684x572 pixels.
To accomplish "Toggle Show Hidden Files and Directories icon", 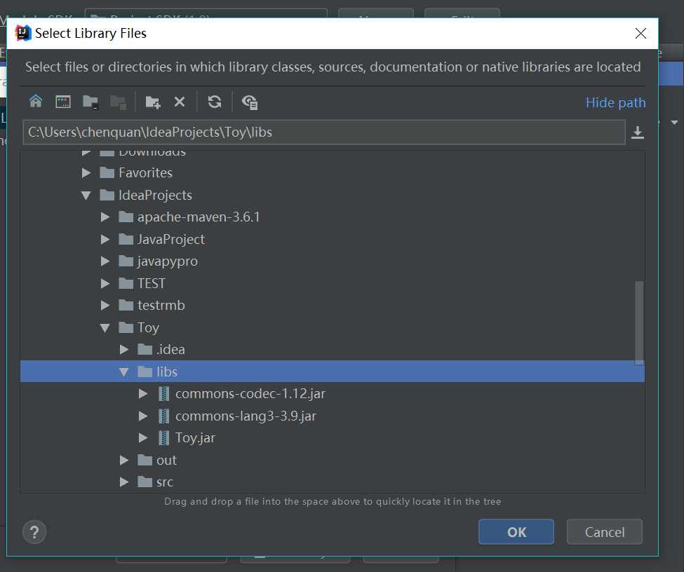I will [250, 102].
